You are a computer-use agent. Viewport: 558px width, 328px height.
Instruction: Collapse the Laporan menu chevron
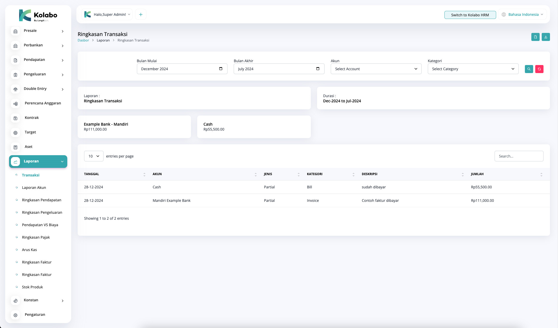tap(62, 162)
